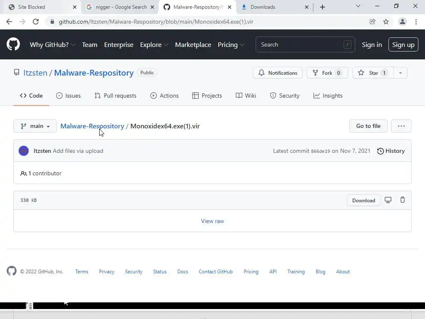Click the Sign up button

tap(403, 45)
